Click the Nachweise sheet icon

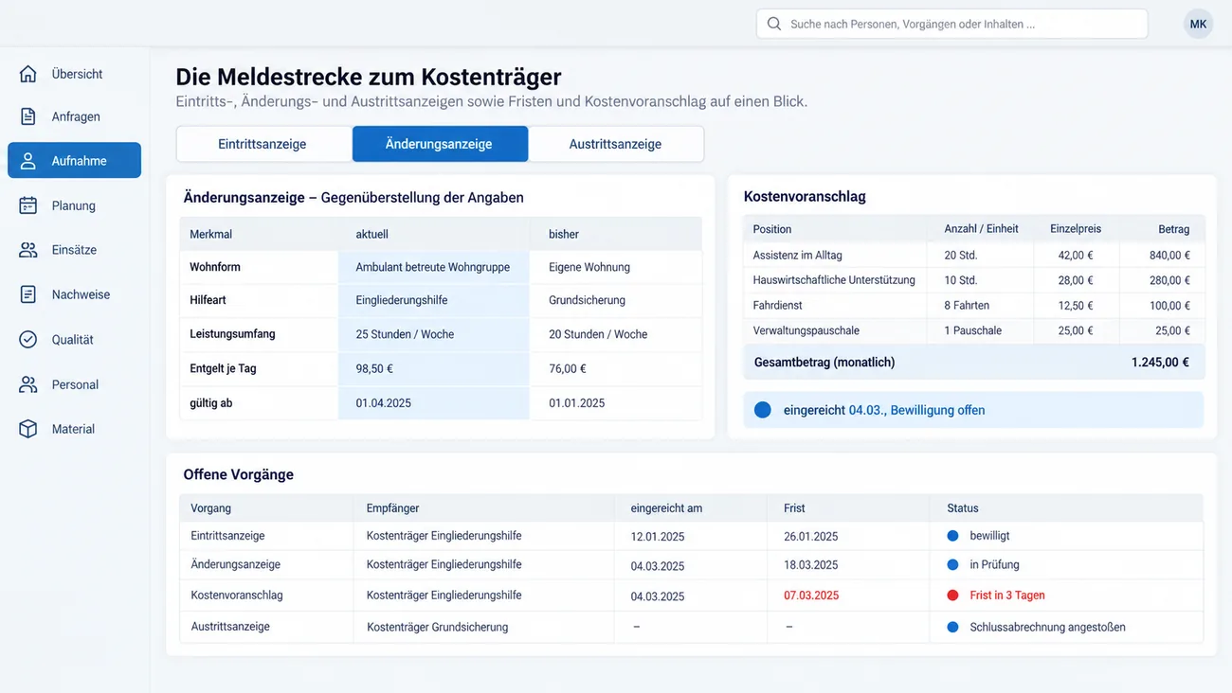click(x=28, y=294)
